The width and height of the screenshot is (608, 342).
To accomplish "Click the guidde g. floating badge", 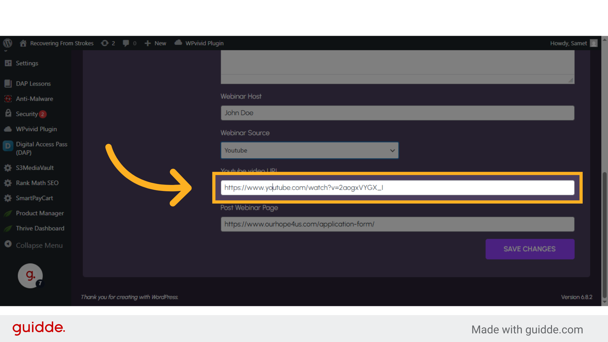I will tap(30, 276).
